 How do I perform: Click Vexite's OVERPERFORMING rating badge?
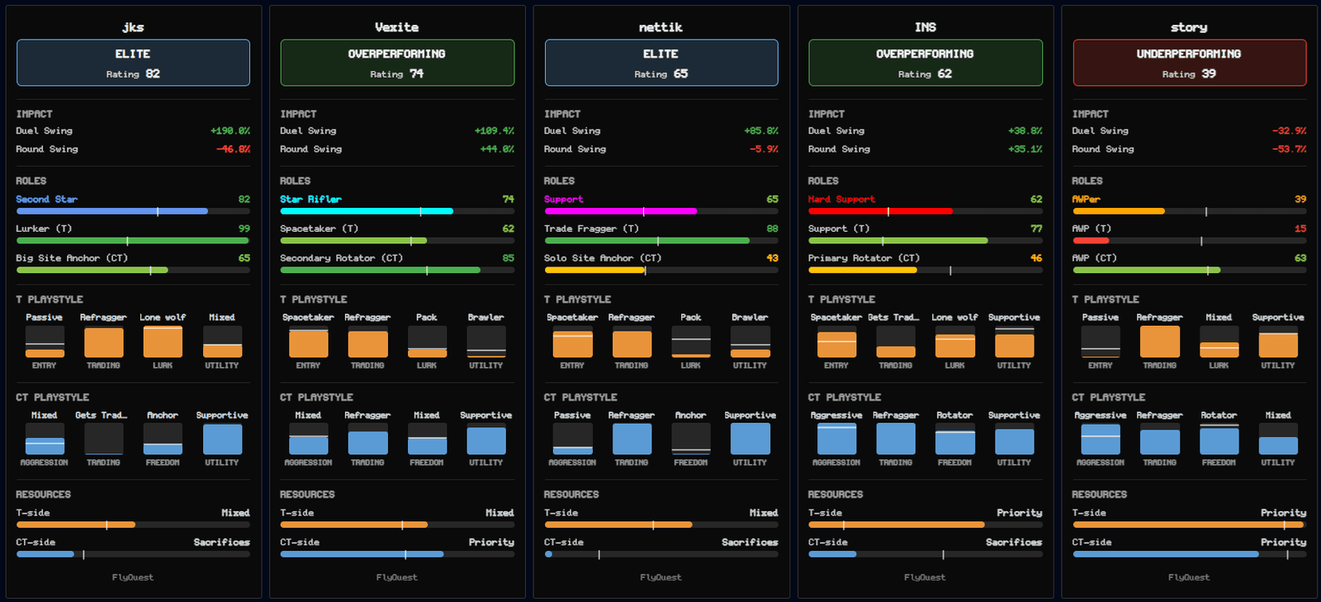(x=397, y=63)
